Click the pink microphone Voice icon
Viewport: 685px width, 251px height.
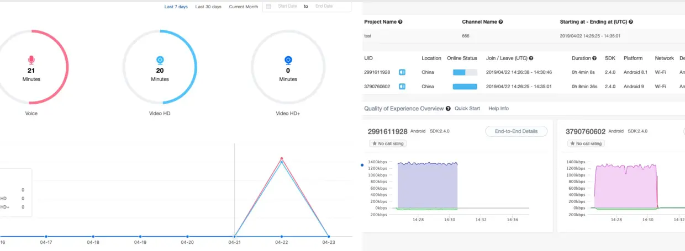coord(31,60)
